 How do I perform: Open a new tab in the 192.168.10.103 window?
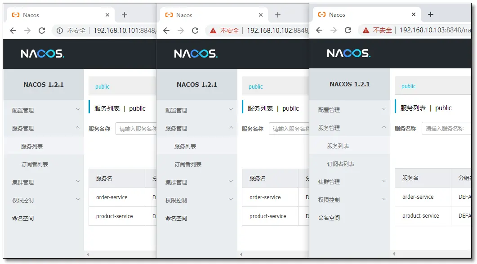coord(430,14)
